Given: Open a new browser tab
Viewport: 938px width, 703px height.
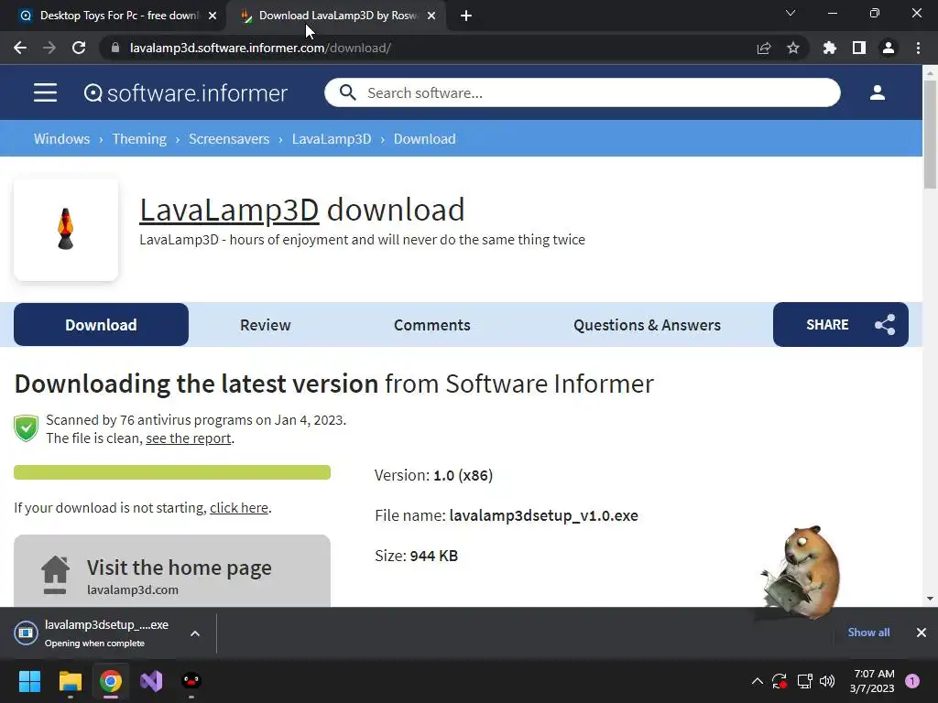Looking at the screenshot, I should [466, 16].
